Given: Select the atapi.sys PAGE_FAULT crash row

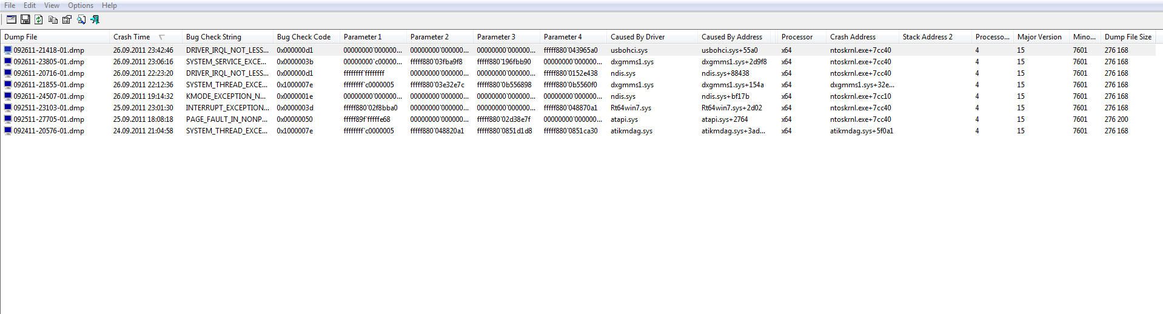Looking at the screenshot, I should (x=49, y=119).
